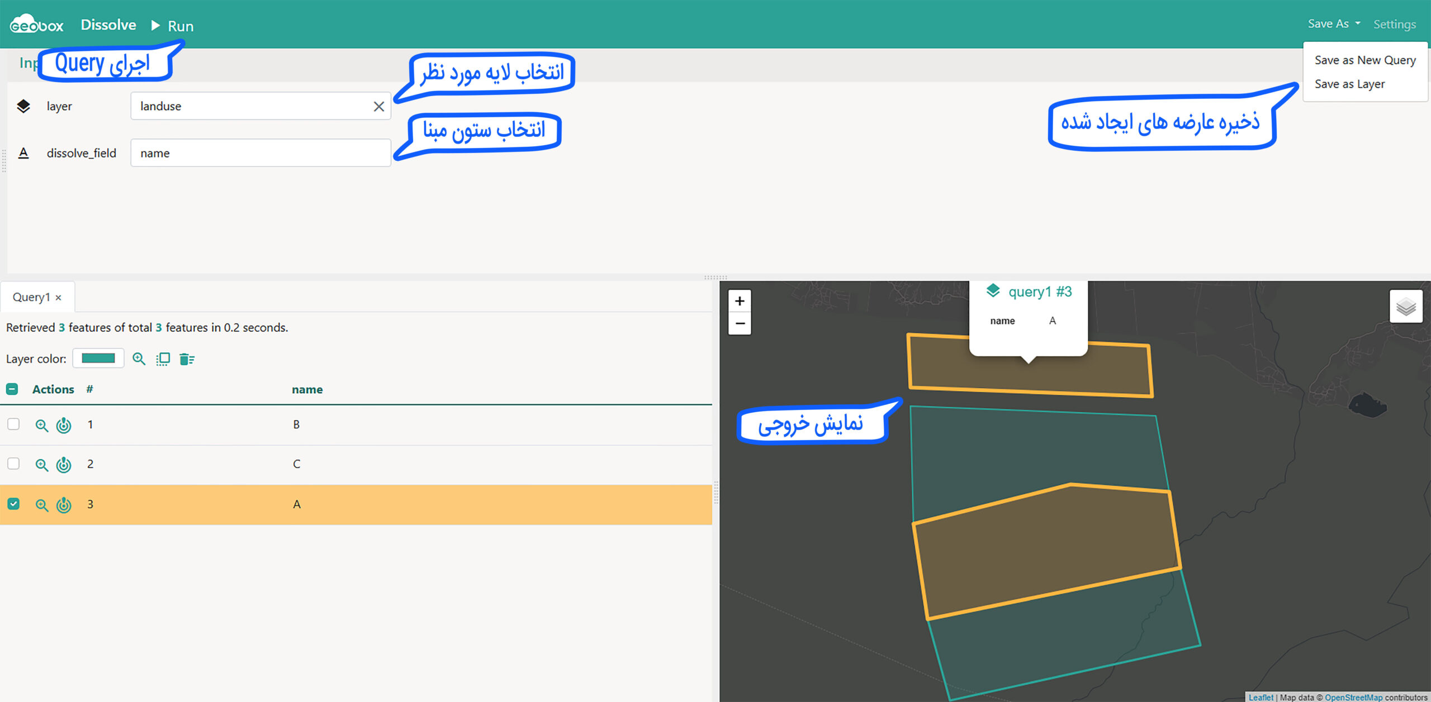Open the Layer color swatch
Screen dimensions: 1431x702
98,359
